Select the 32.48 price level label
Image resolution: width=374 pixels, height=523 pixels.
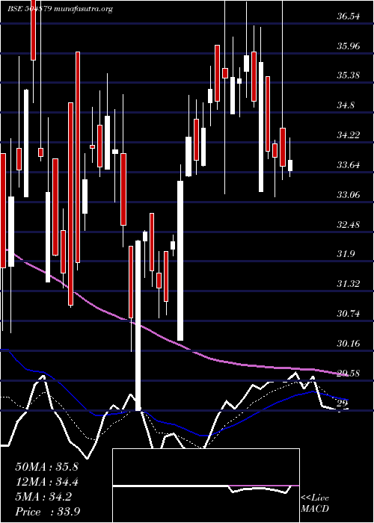click(349, 224)
